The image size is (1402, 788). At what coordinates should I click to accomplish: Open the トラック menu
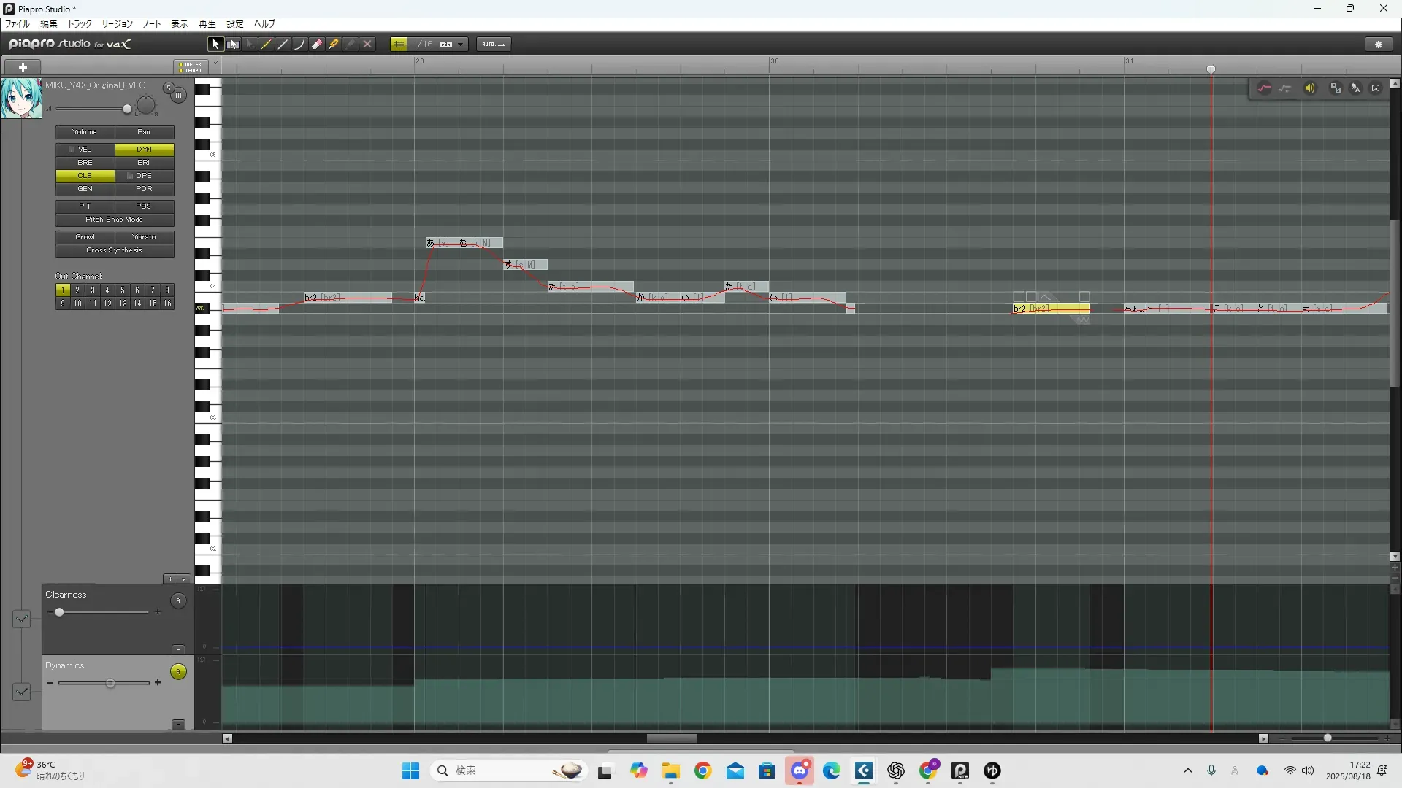click(80, 24)
